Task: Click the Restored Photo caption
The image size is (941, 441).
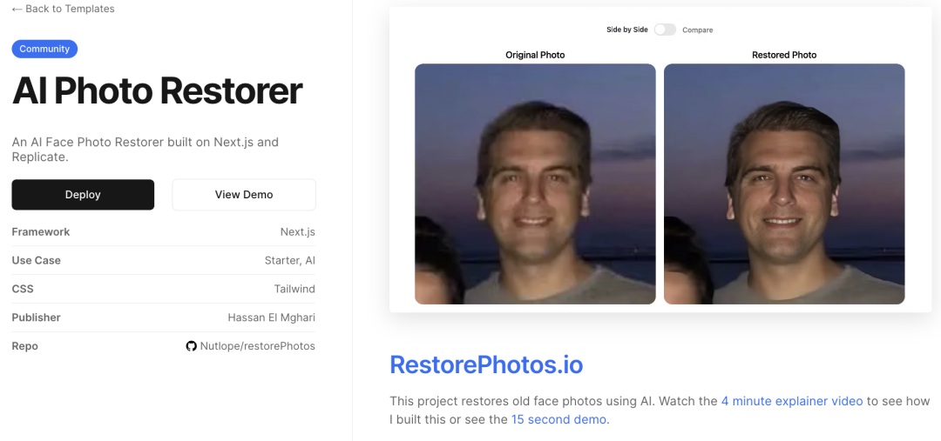Action: point(784,55)
